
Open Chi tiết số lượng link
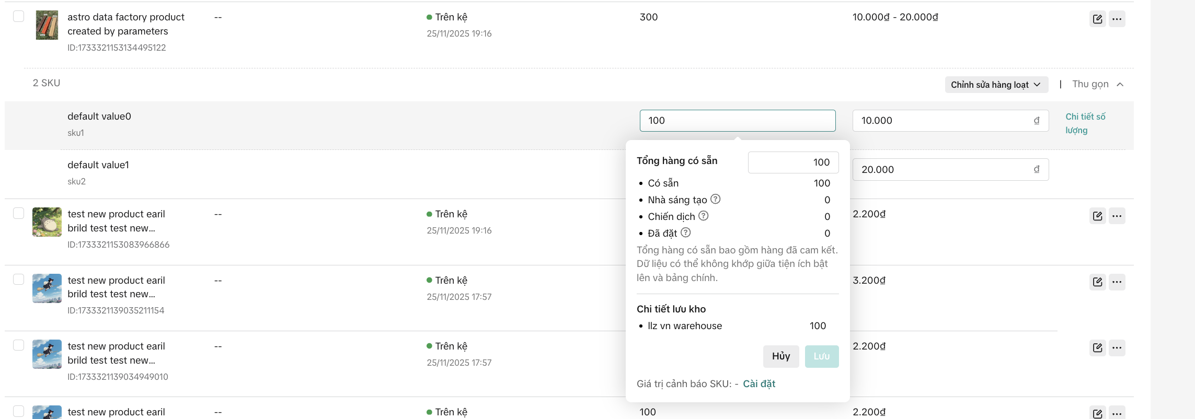(1085, 123)
